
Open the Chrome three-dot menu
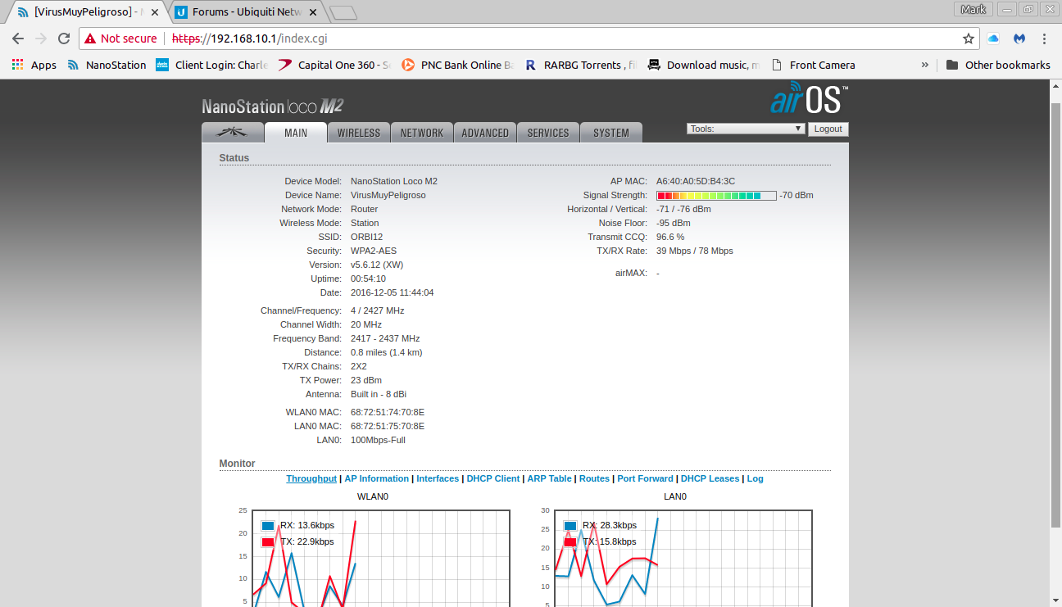pyautogui.click(x=1044, y=39)
